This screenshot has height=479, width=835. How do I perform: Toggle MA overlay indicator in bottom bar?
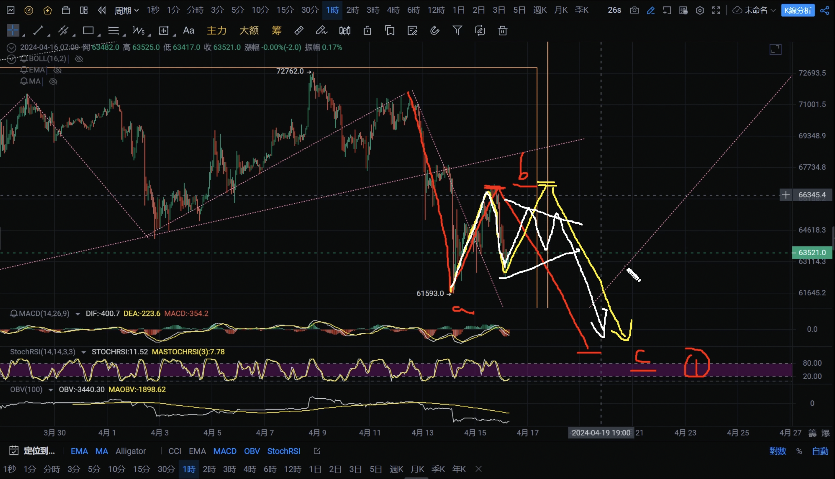pyautogui.click(x=102, y=451)
